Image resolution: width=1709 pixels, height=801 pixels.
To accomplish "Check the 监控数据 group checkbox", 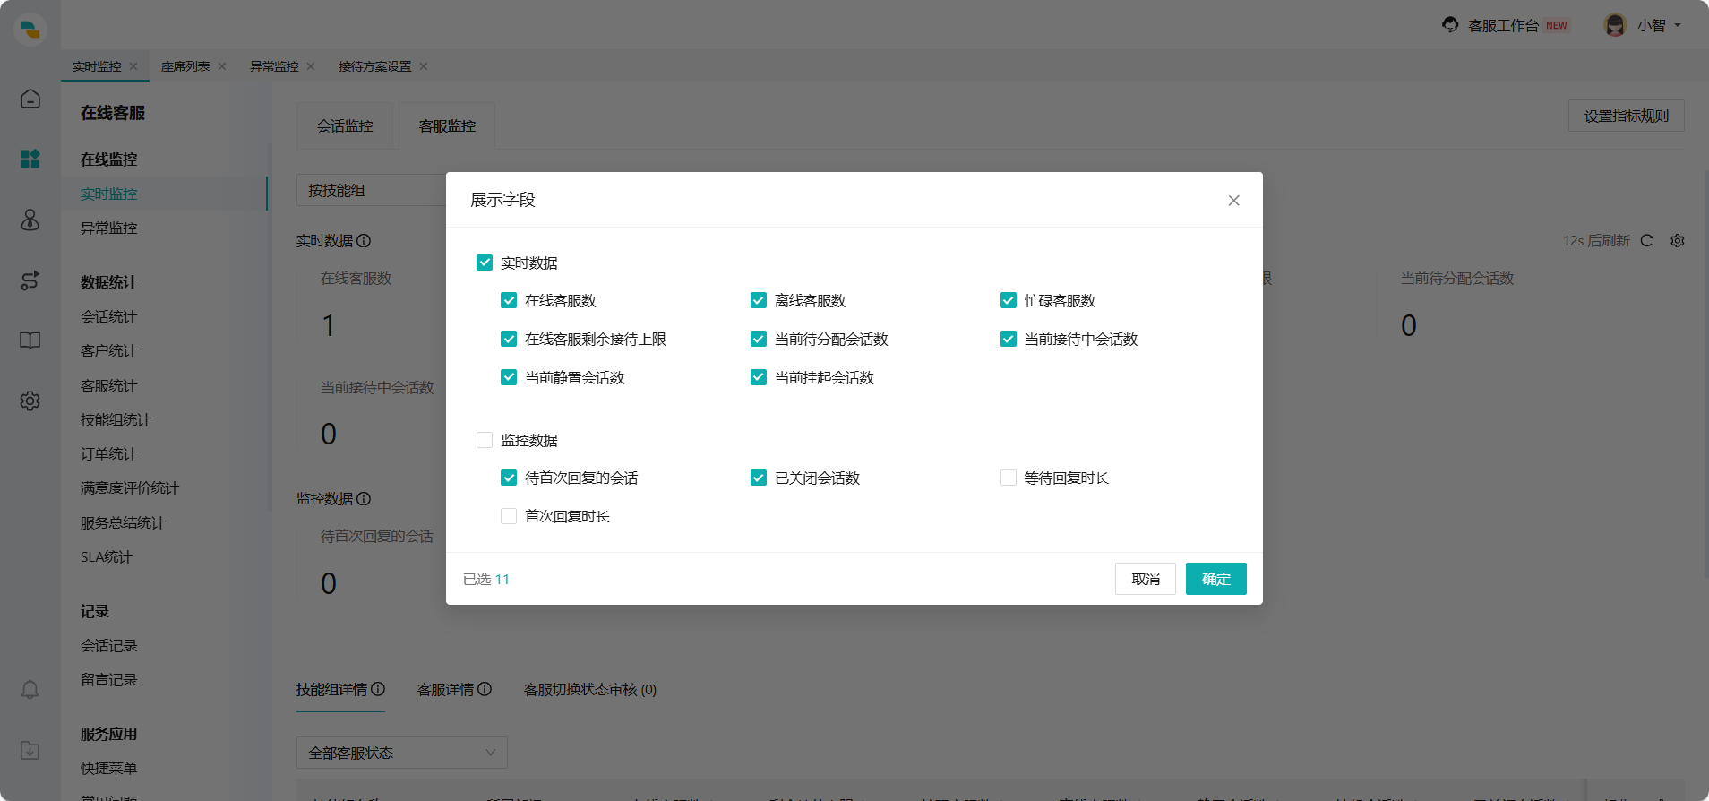I will click(x=485, y=440).
